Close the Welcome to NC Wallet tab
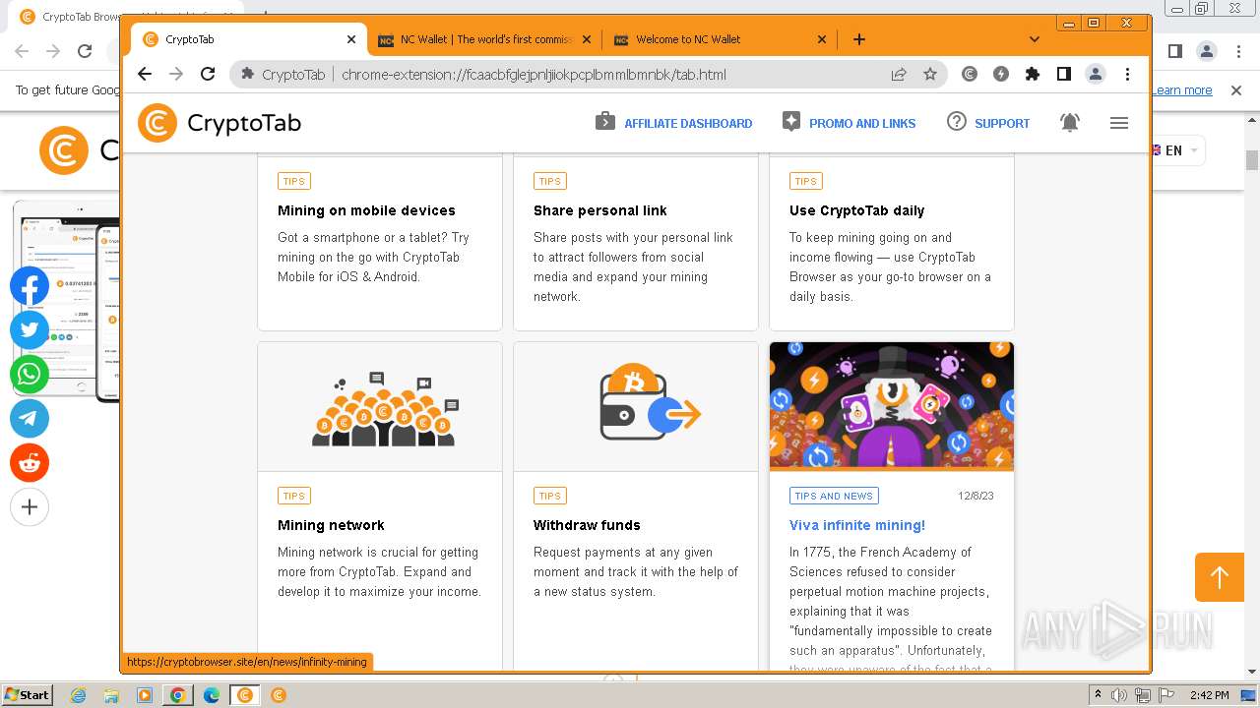The image size is (1260, 708). pyautogui.click(x=822, y=39)
